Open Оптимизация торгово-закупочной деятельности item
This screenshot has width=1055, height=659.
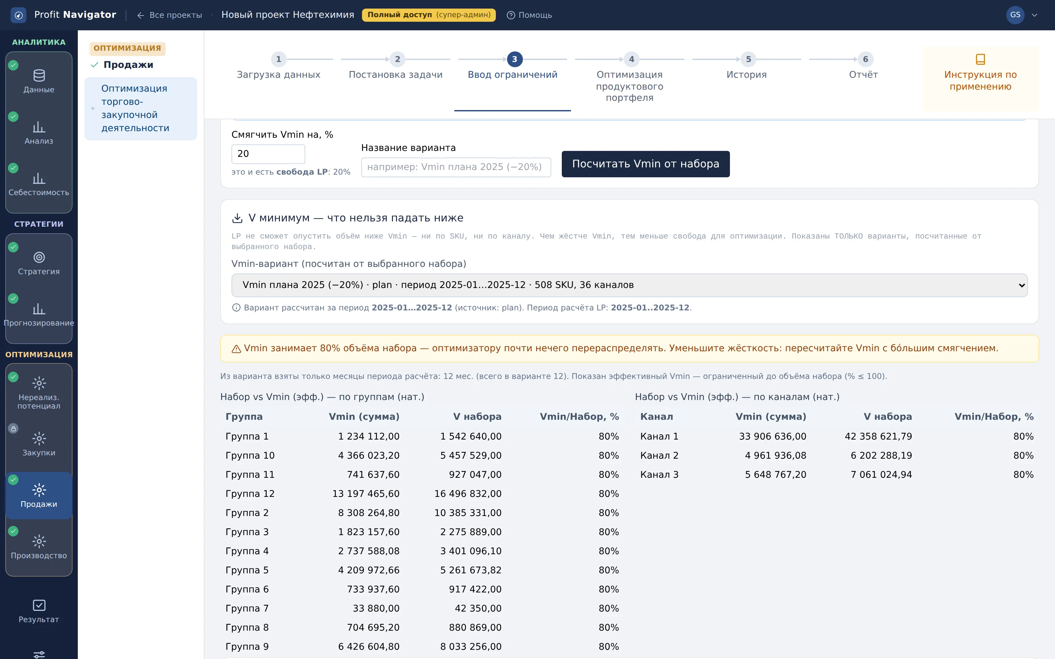pos(140,108)
